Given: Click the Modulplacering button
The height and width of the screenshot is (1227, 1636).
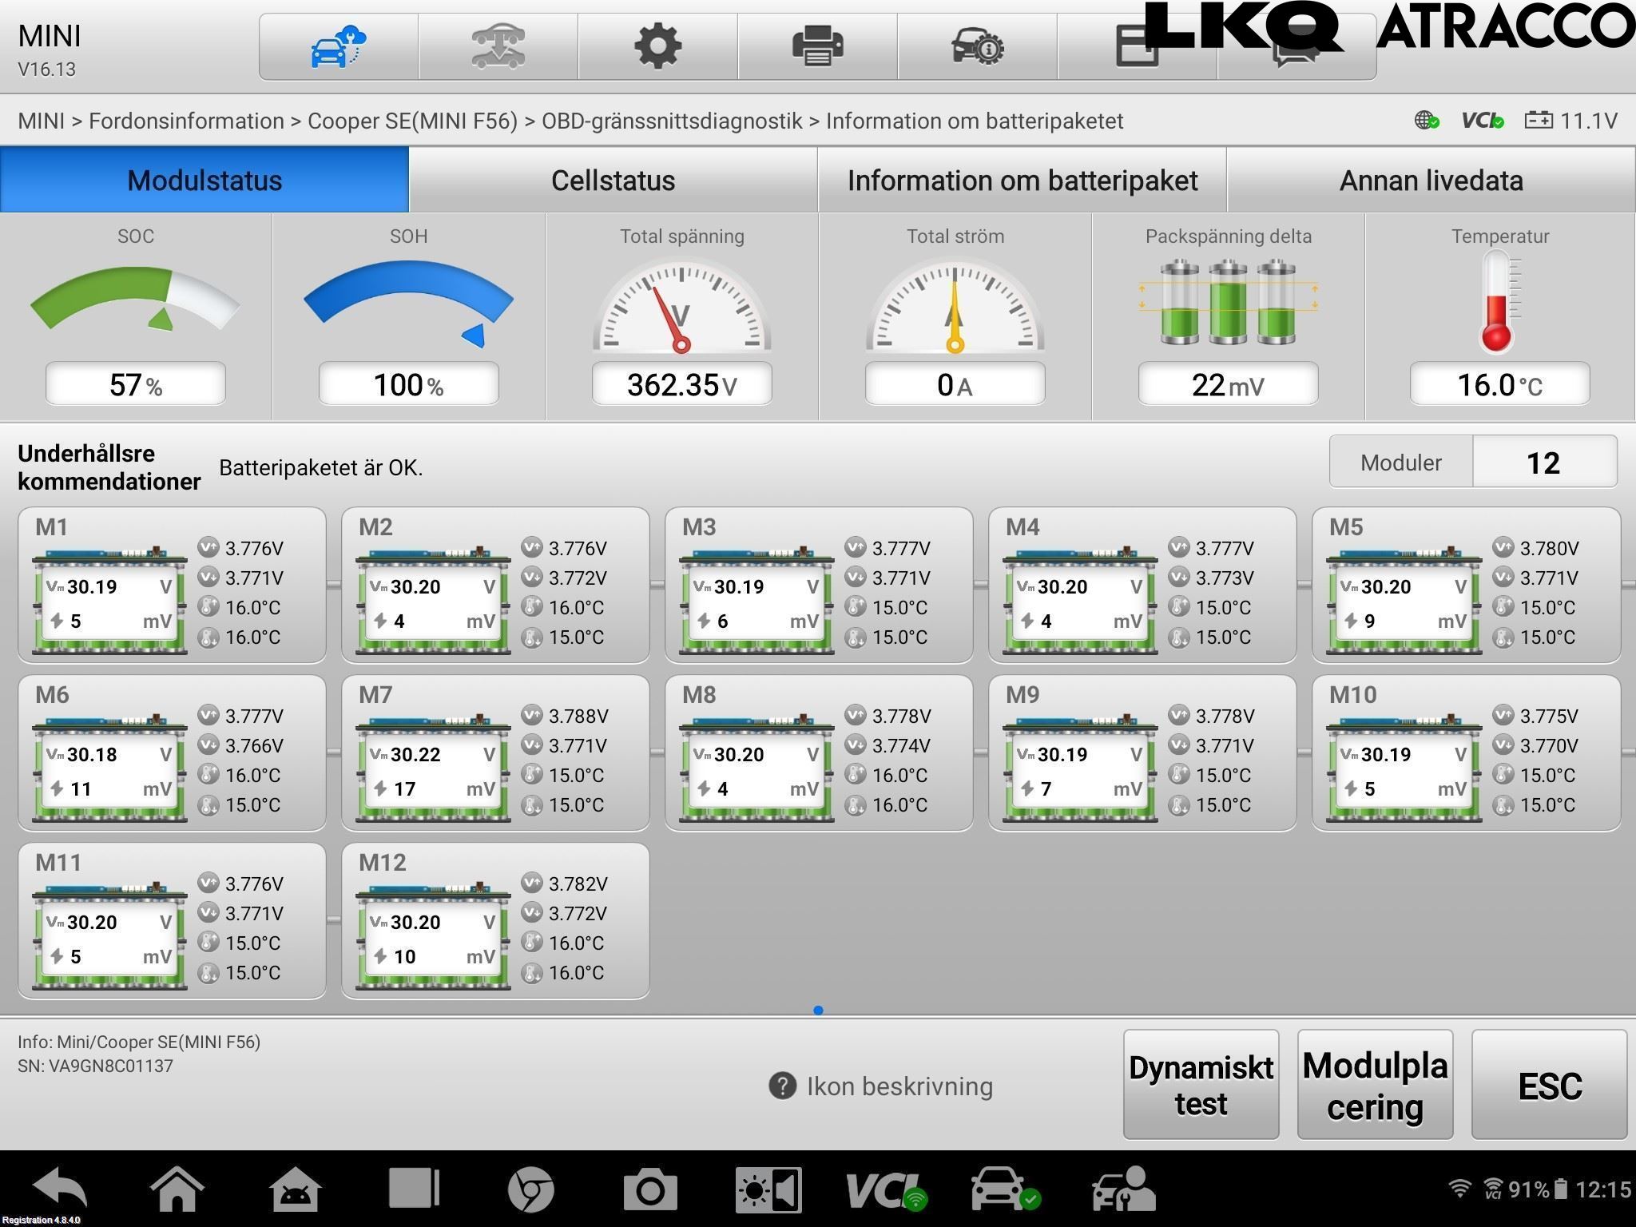Looking at the screenshot, I should click(1375, 1085).
